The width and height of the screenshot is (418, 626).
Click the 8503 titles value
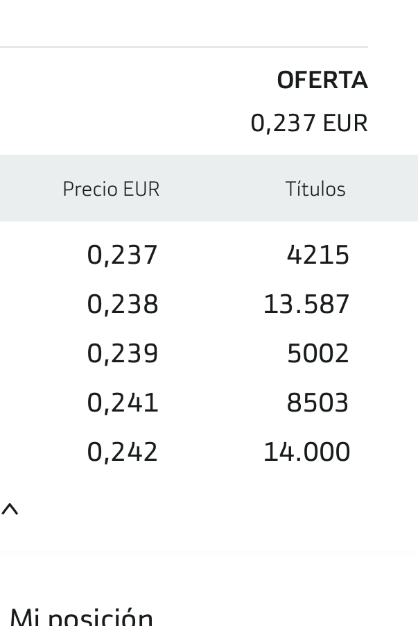pos(318,403)
